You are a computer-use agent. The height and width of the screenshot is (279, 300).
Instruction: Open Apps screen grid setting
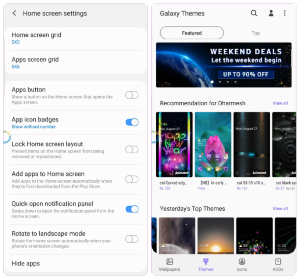pyautogui.click(x=75, y=63)
